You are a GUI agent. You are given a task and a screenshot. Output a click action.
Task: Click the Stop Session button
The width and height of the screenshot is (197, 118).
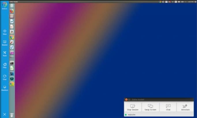point(133,107)
